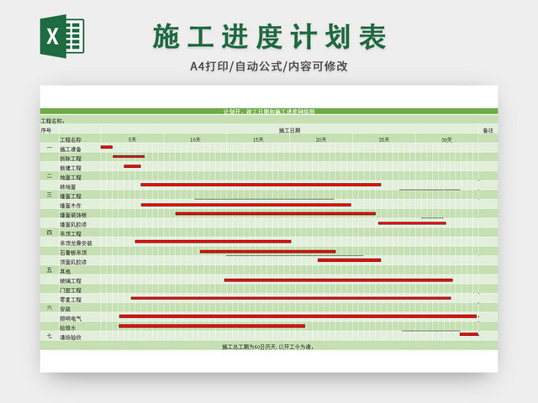The image size is (538, 403).
Task: Click the red bar in 清场验收 row
Action: [x=469, y=334]
